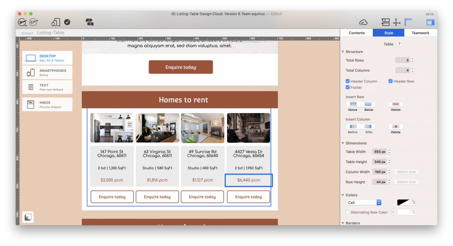The image size is (453, 246).
Task: Toggle the layout blocks icon in toolbar
Action: 385,22
